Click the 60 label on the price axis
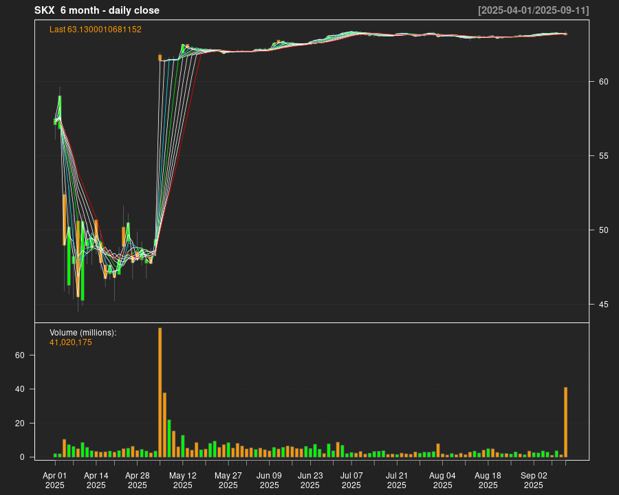 603,82
